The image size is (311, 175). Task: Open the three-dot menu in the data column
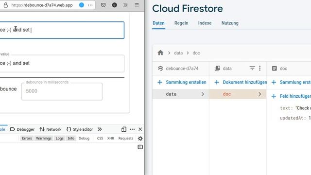click(260, 68)
